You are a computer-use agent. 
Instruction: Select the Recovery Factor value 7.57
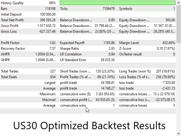(x=52, y=48)
